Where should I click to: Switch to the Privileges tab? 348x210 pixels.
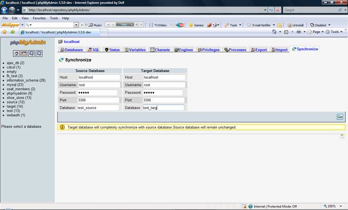pyautogui.click(x=208, y=50)
